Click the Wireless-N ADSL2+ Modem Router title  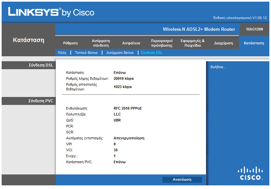tap(199, 29)
